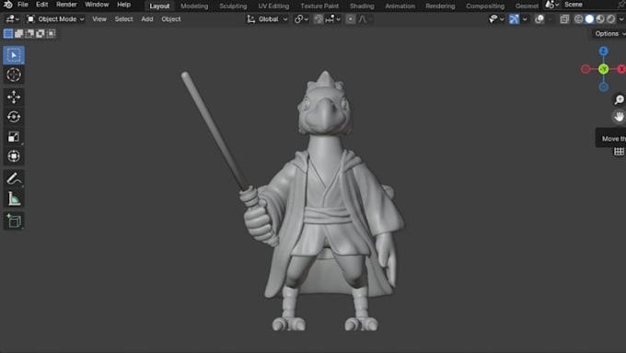Switch to the Sculpting workspace tab
626x353 pixels.
(233, 6)
